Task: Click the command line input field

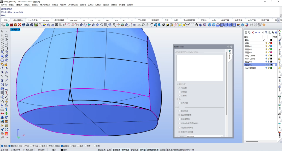Action: (143, 16)
